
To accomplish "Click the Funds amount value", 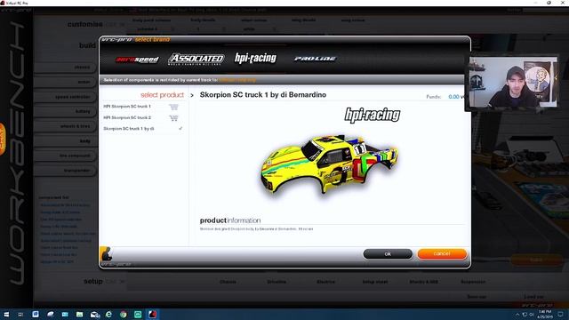I will (453, 97).
